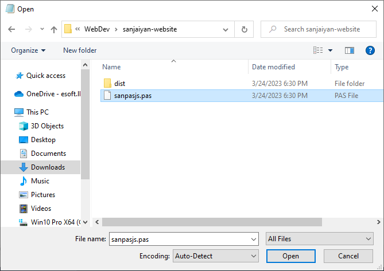Open Quick access in navigation pane
The image size is (384, 271).
click(x=45, y=76)
